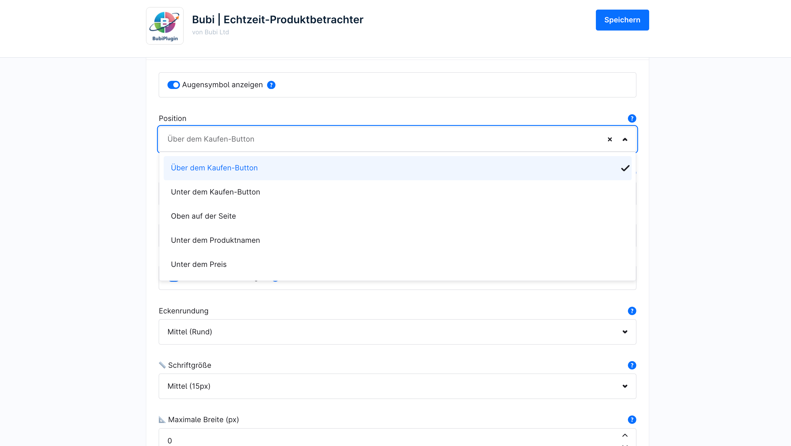Clear the Position selection with X icon

[610, 139]
